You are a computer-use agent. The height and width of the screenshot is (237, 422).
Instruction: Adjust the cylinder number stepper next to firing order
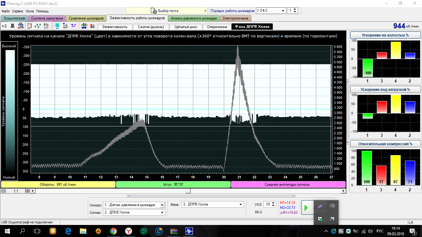[295, 11]
